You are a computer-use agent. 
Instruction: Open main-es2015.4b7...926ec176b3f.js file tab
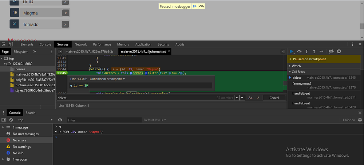(89, 51)
